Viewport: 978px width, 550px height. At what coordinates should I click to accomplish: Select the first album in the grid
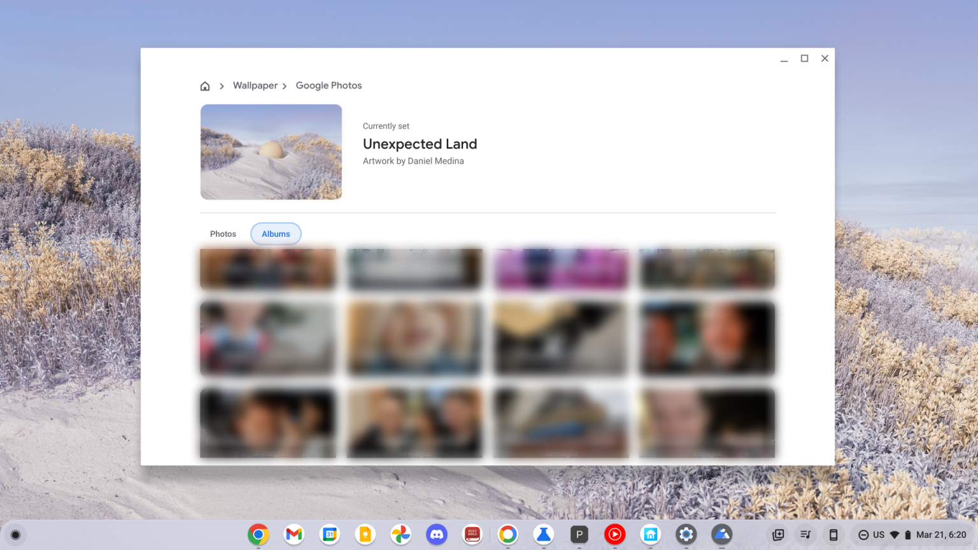coord(267,268)
